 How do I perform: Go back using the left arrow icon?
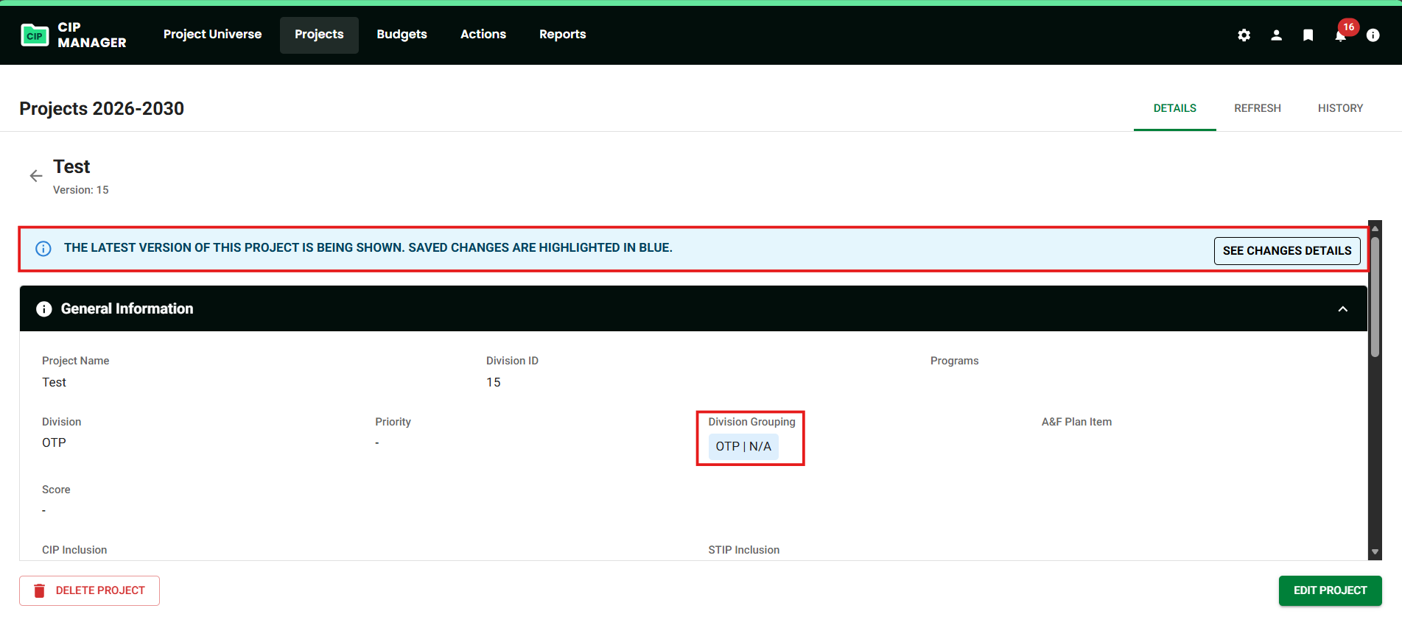(x=36, y=176)
